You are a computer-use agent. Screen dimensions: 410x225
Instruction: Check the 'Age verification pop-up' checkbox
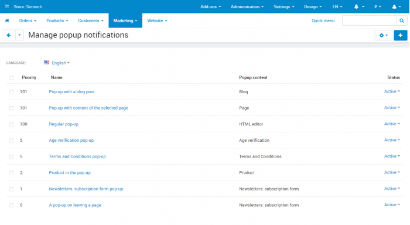(x=11, y=141)
